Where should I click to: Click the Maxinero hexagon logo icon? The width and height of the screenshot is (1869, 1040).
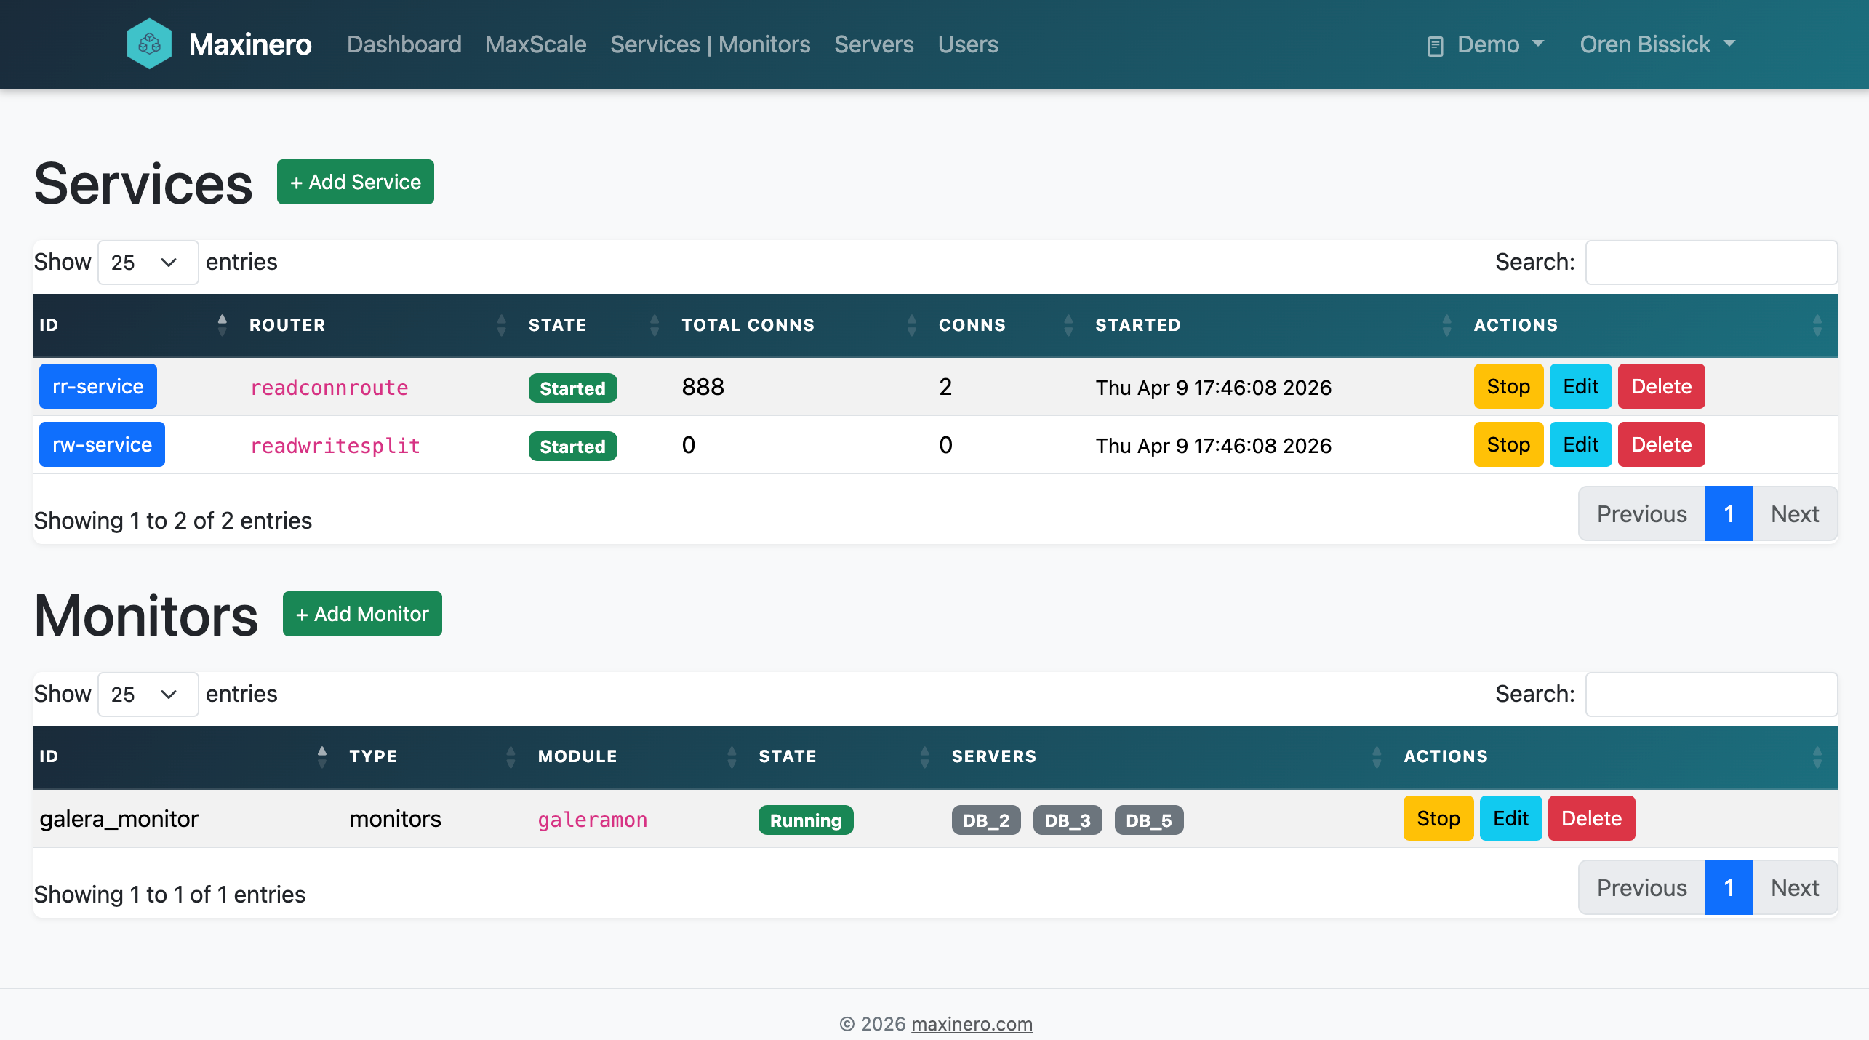click(x=149, y=44)
